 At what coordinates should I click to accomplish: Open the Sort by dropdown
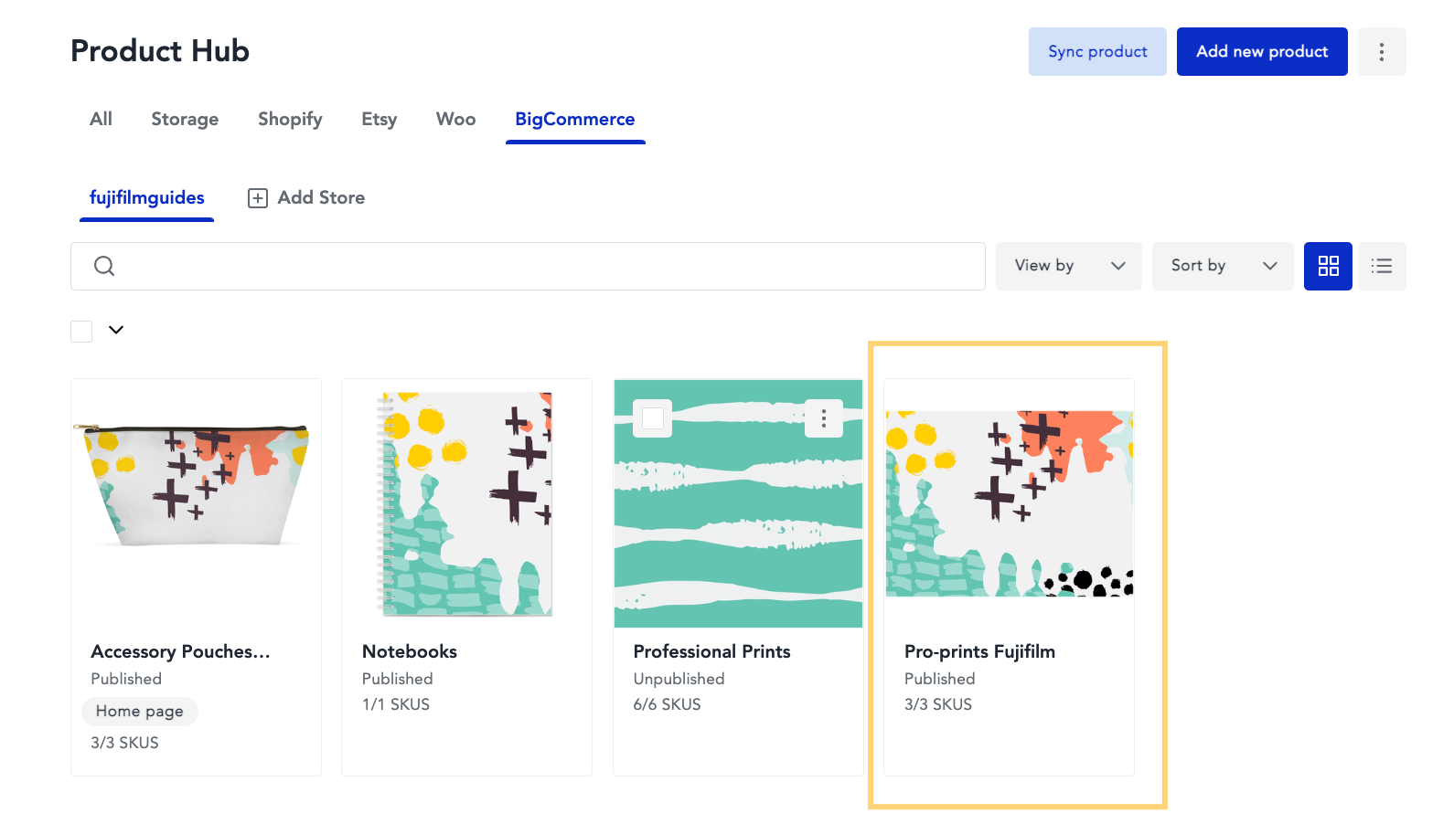(x=1223, y=266)
